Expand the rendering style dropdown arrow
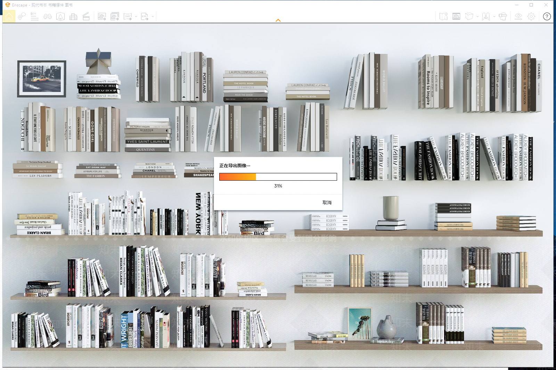 click(477, 16)
